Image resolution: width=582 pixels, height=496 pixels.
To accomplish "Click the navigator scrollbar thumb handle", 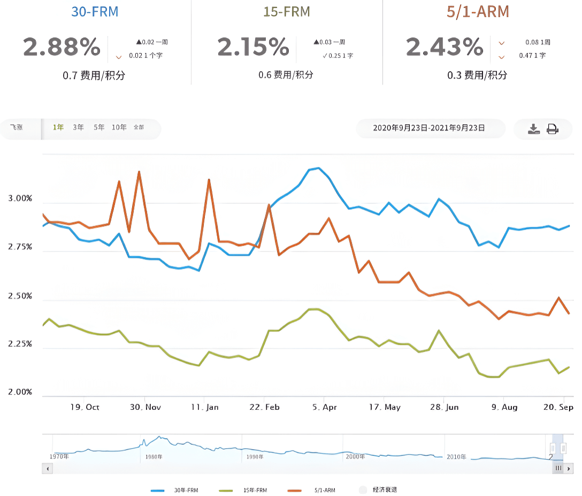I will click(558, 468).
